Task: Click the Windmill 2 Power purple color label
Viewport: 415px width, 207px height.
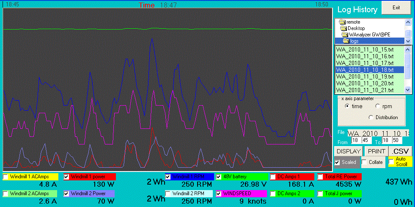Action: click(x=92, y=193)
